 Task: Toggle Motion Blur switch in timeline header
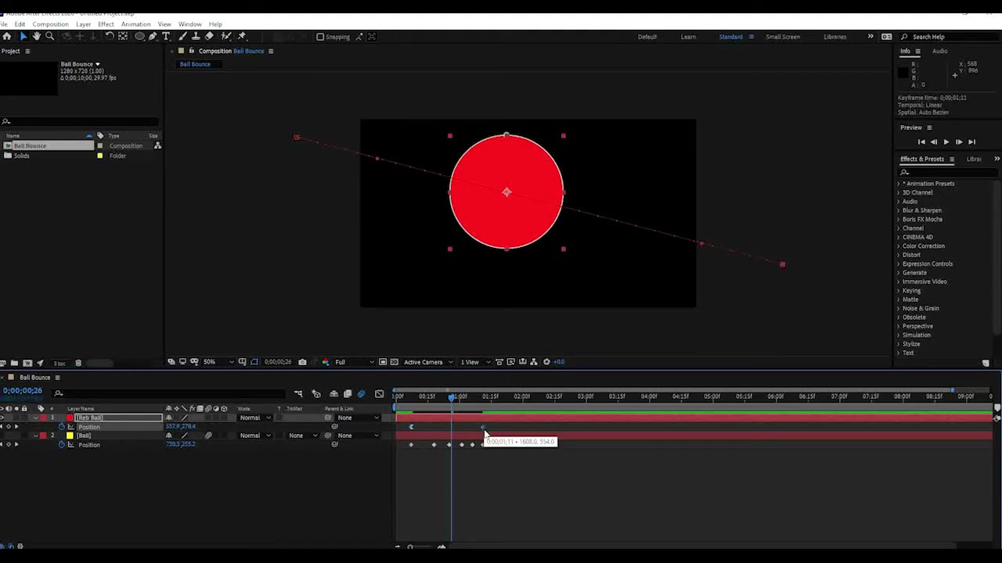(361, 394)
